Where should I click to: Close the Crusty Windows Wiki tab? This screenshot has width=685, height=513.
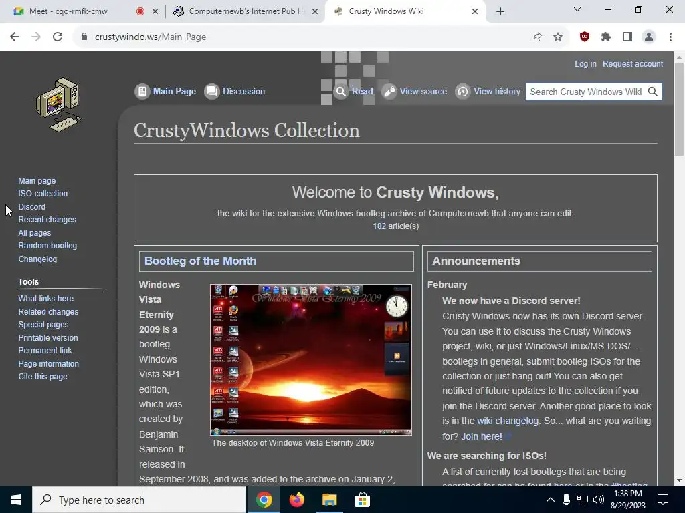[x=475, y=12]
